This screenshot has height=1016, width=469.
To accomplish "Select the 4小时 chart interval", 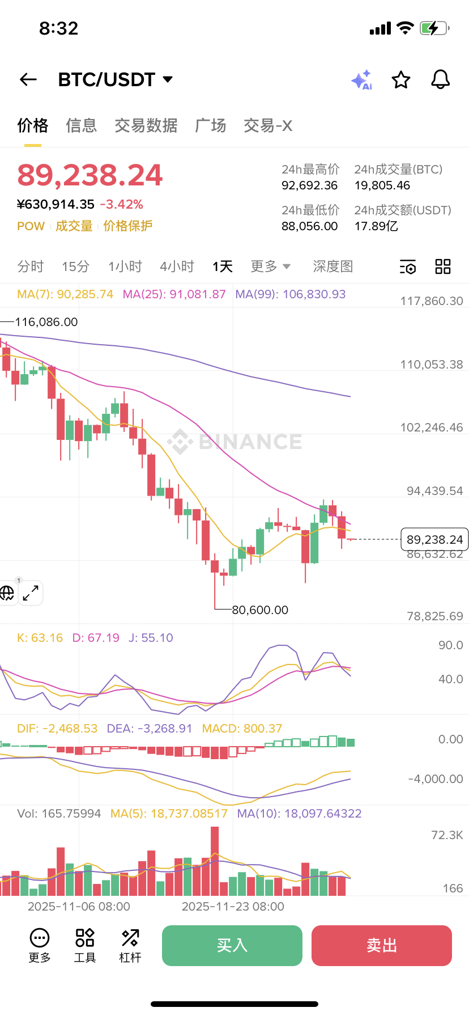I will click(177, 266).
